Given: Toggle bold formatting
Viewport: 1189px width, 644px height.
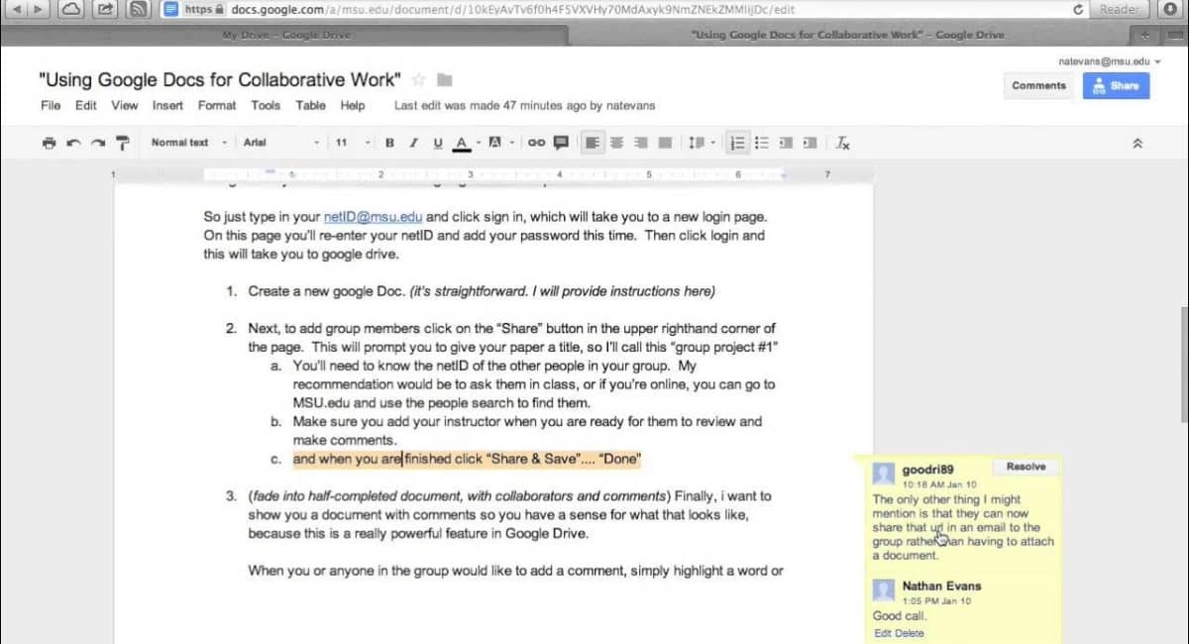Looking at the screenshot, I should (x=389, y=143).
